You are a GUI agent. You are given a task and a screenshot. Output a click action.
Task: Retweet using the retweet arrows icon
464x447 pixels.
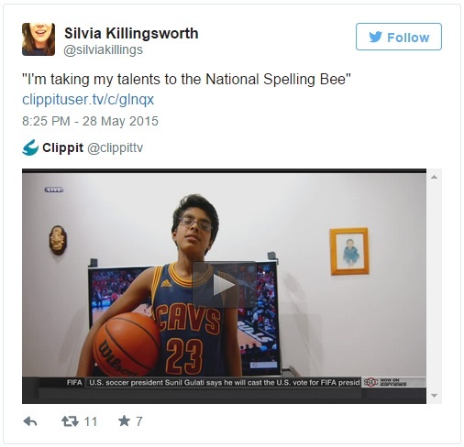pyautogui.click(x=70, y=421)
